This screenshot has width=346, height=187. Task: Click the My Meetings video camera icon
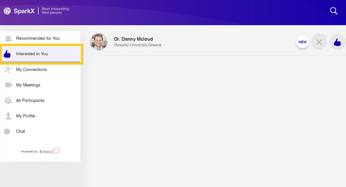pos(8,85)
